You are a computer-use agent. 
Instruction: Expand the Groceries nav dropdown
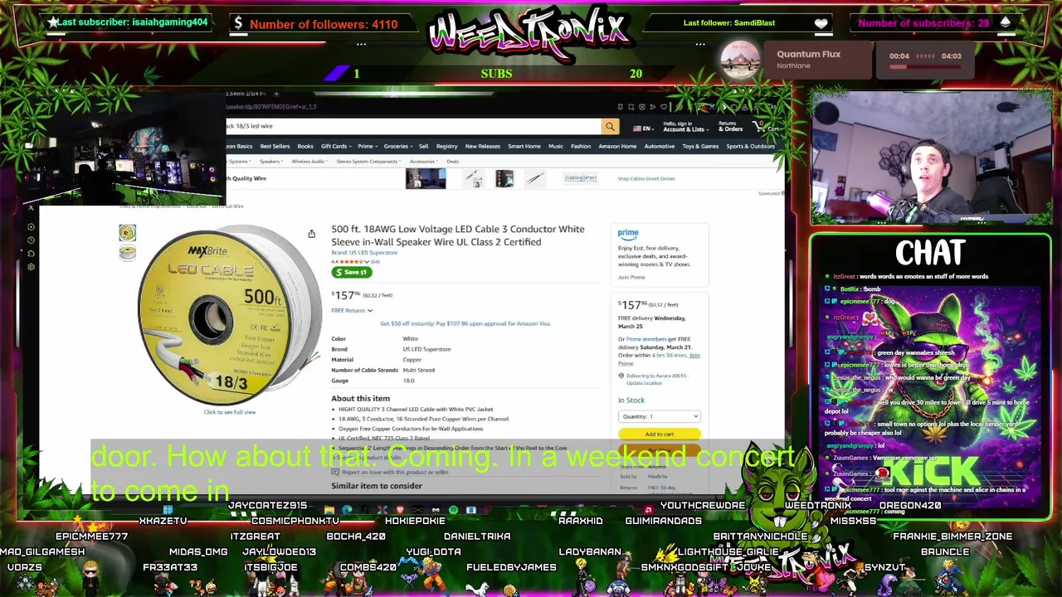[398, 146]
